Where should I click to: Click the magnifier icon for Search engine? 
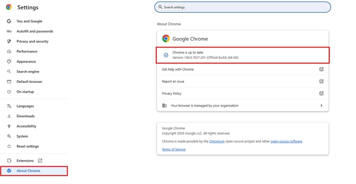pos(9,72)
